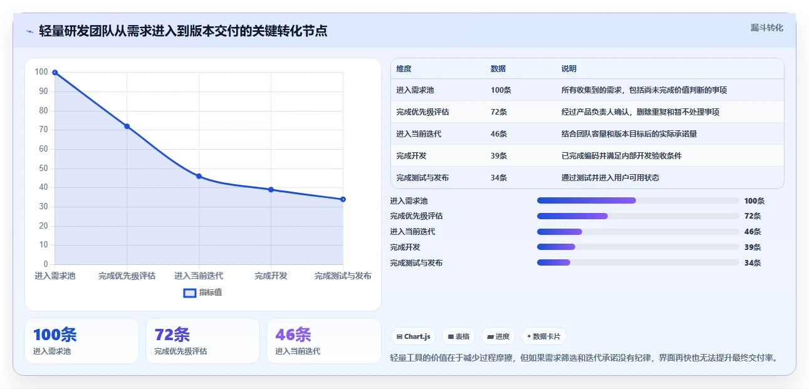This screenshot has width=809, height=389.
Task: Open the 72条 完成优先级评估 data card
Action: point(202,341)
